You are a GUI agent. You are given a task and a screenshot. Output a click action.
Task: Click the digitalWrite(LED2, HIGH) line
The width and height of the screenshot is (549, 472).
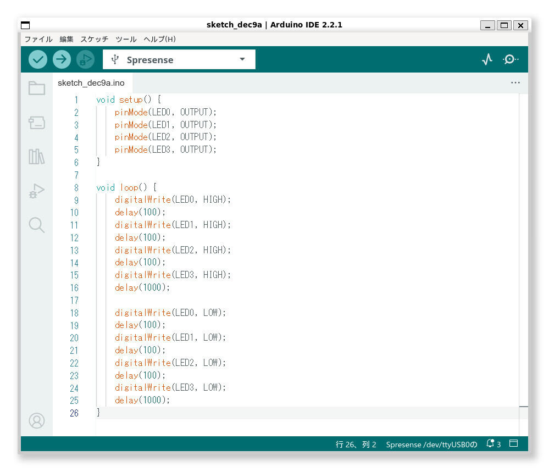click(173, 251)
